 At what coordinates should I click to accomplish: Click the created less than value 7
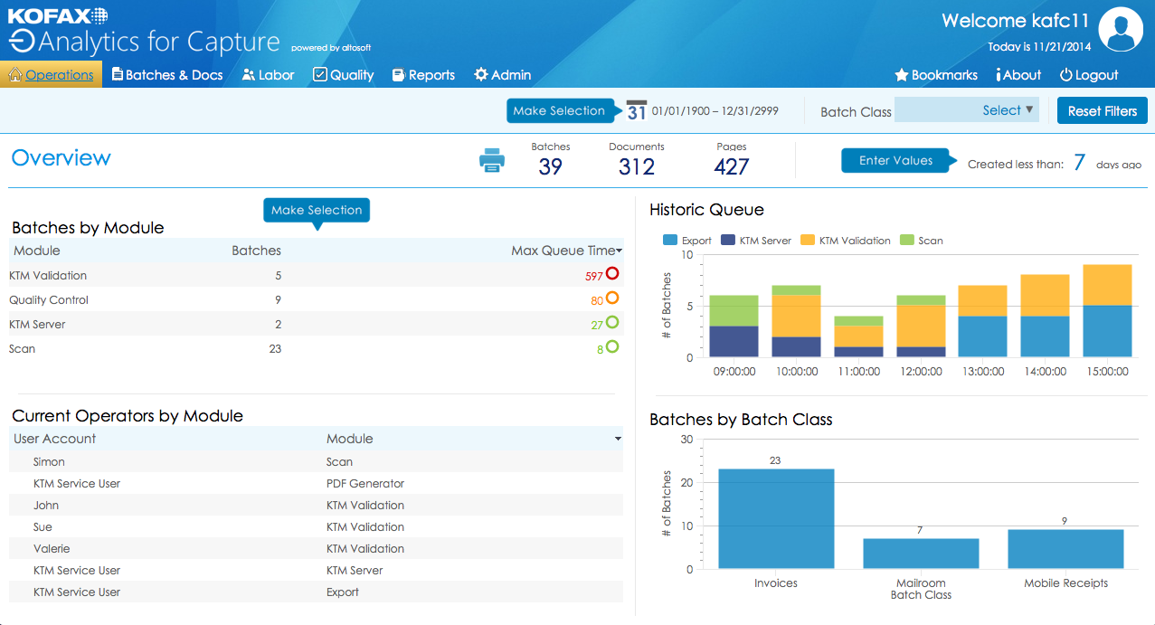click(1079, 163)
